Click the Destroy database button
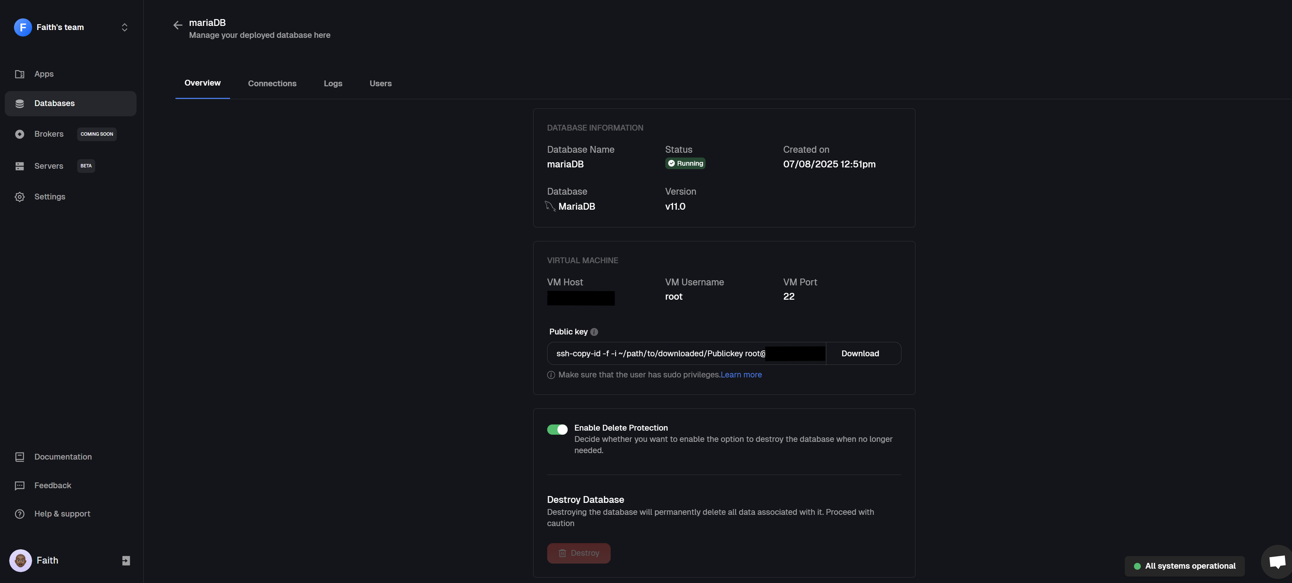The image size is (1292, 583). click(x=578, y=553)
